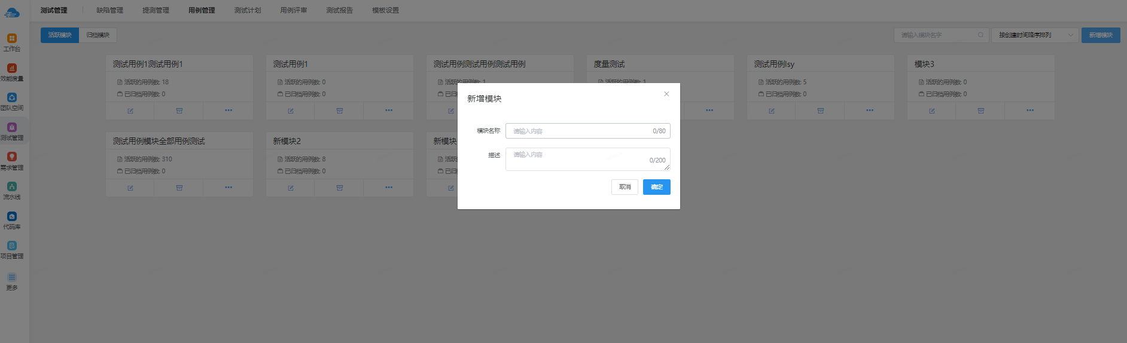Screen dimensions: 1127x343
Task: Click the archive icon on card 模块3
Action: click(x=981, y=111)
